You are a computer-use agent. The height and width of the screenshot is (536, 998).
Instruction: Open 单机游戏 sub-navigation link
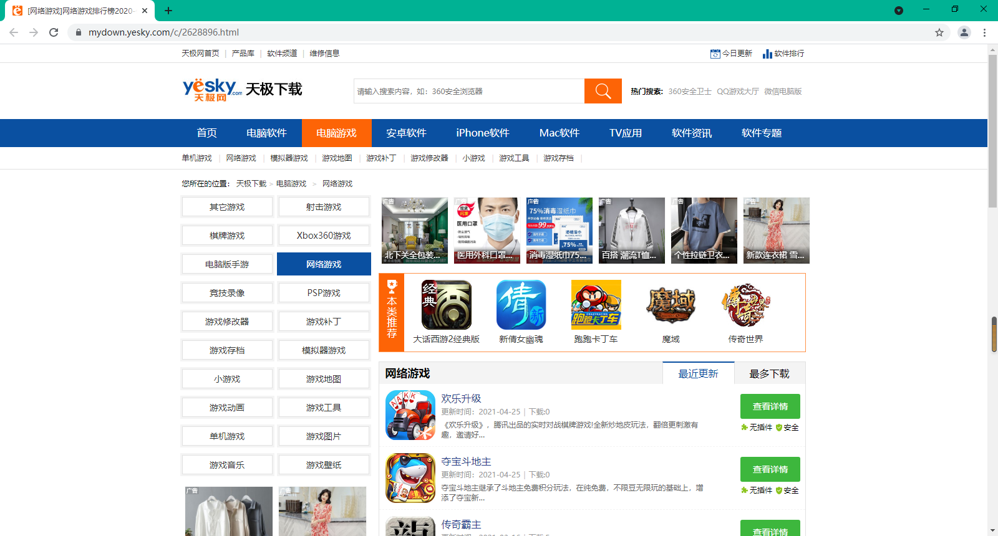point(197,158)
